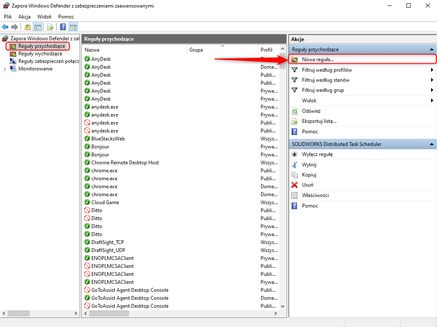Screen dimensions: 437x327
Task: Open the Widok submenu in Akcje pane
Action: coord(362,100)
